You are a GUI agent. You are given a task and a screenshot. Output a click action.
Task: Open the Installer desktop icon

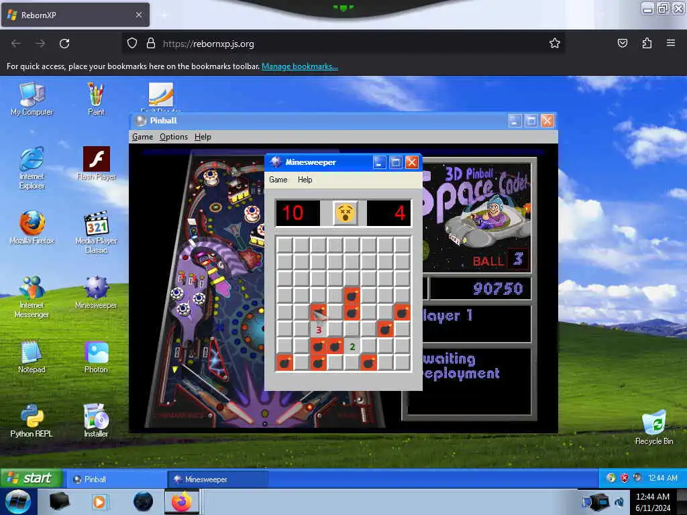(96, 421)
